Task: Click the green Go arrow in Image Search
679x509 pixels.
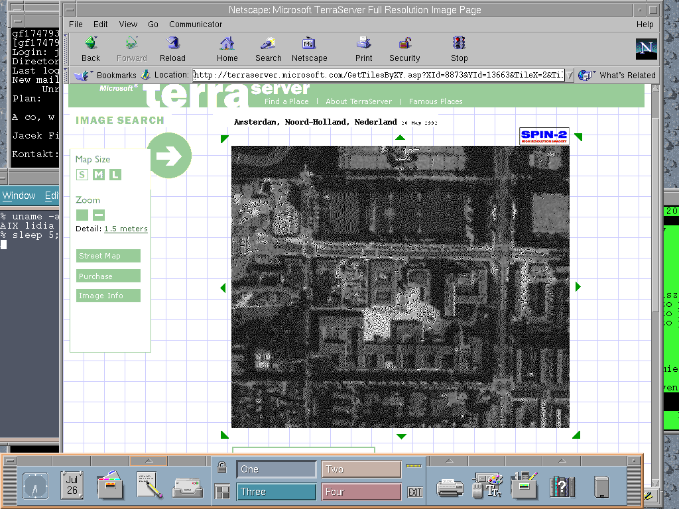Action: click(x=169, y=155)
